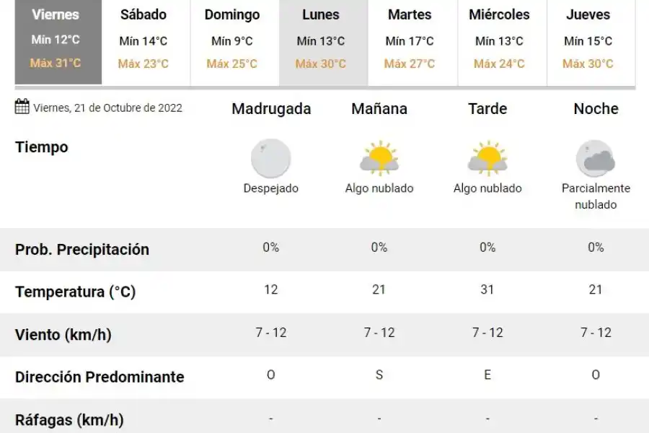
Task: Click the Prob. Precipitación row label
Action: [x=82, y=250]
